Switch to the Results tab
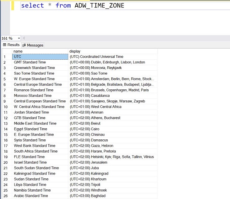Image resolution: width=230 pixels, height=199 pixels. (11, 45)
